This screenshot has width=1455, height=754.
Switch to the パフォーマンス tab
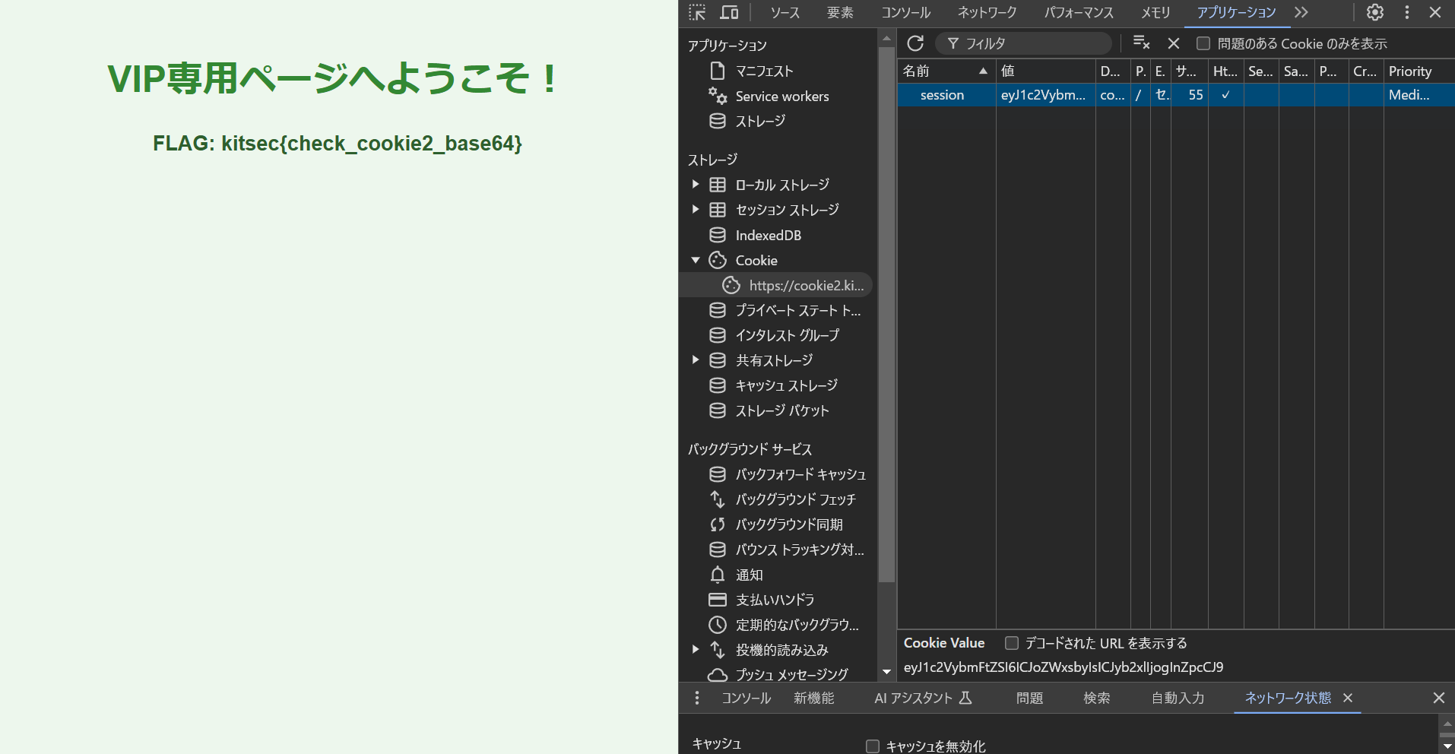tap(1079, 12)
